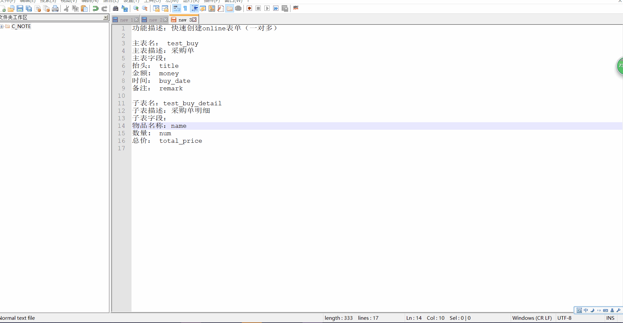Click the word money in the editor
The height and width of the screenshot is (323, 623).
tap(169, 73)
